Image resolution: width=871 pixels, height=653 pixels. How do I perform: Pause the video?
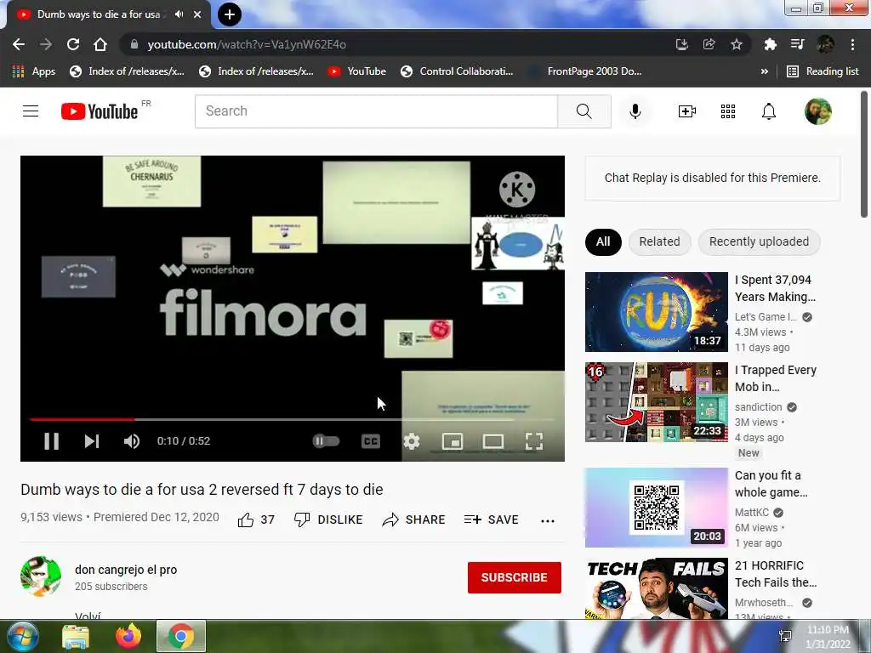(52, 441)
